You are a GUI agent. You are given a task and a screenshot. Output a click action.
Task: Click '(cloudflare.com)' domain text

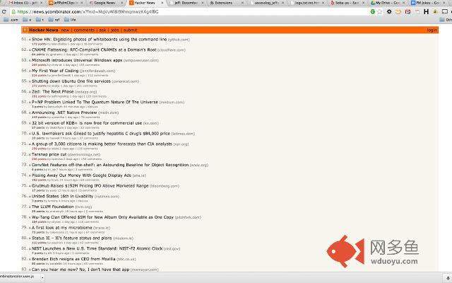coord(172,50)
